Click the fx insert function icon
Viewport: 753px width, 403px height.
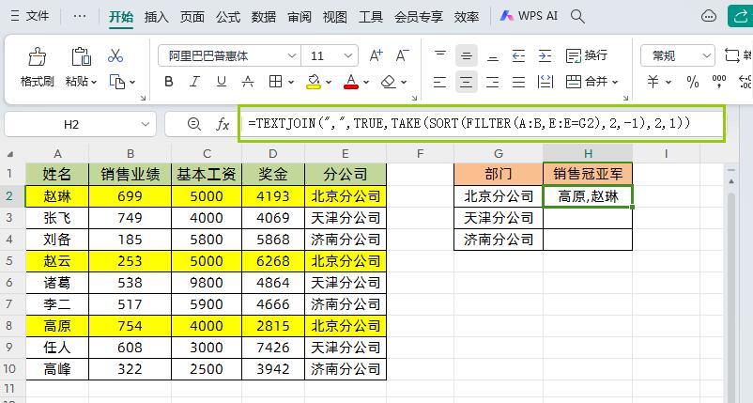coord(223,124)
